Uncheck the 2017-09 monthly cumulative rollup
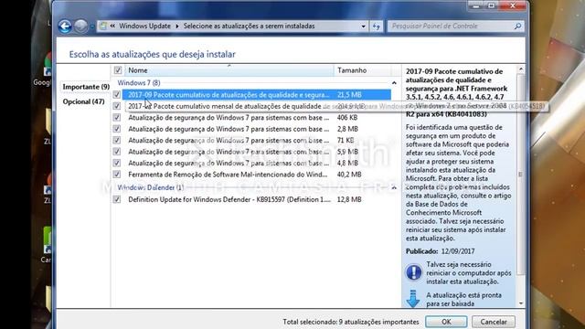This screenshot has width=585, height=329. (x=117, y=106)
